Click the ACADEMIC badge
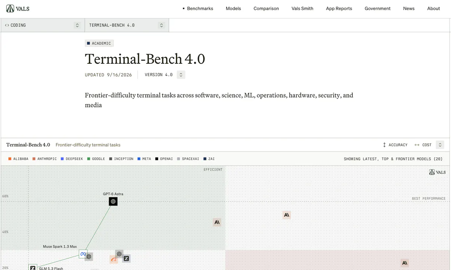The image size is (451, 270). pos(99,43)
